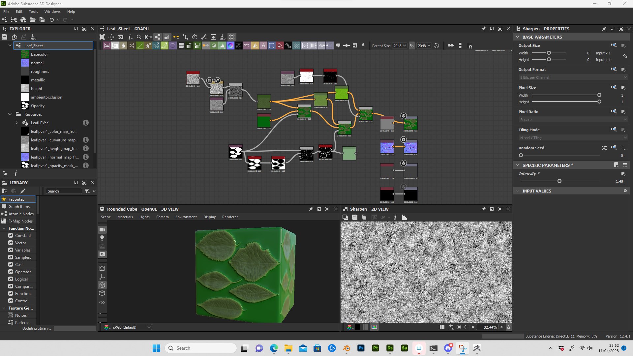Toggle the lock icon in the 2D view zoom bar
Viewport: 633px width, 356px height.
pyautogui.click(x=508, y=327)
